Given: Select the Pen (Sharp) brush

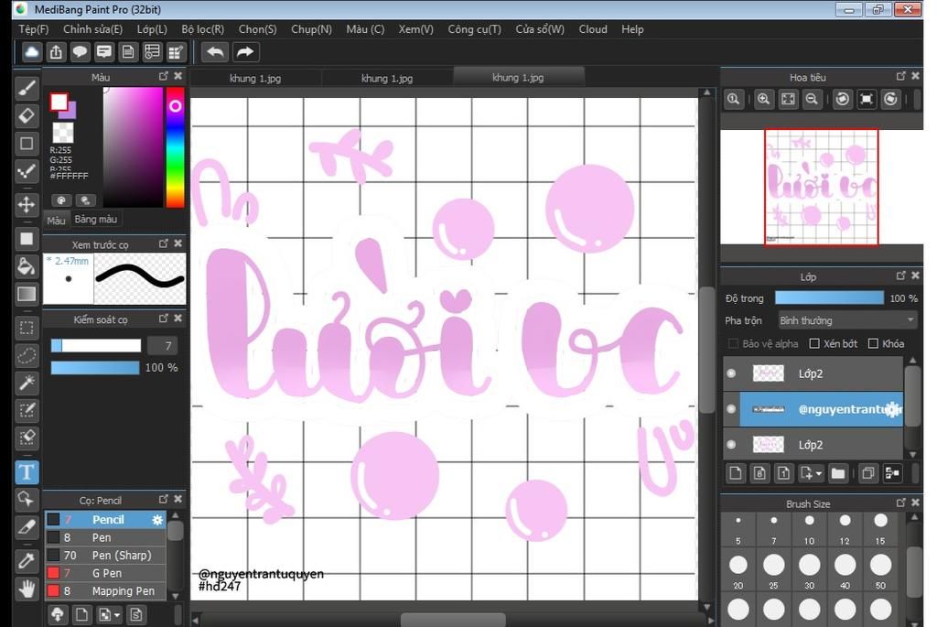Looking at the screenshot, I should click(106, 556).
